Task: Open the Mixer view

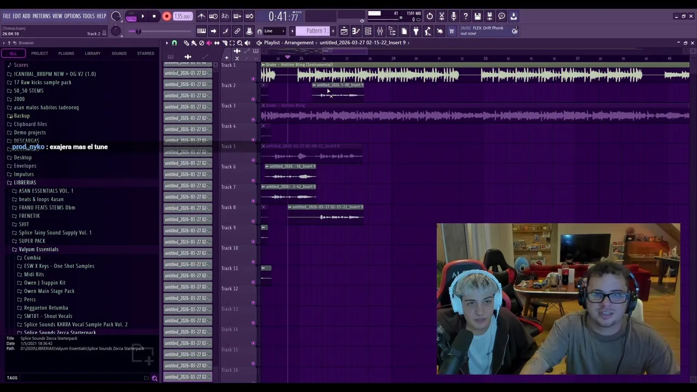Action: click(x=380, y=31)
